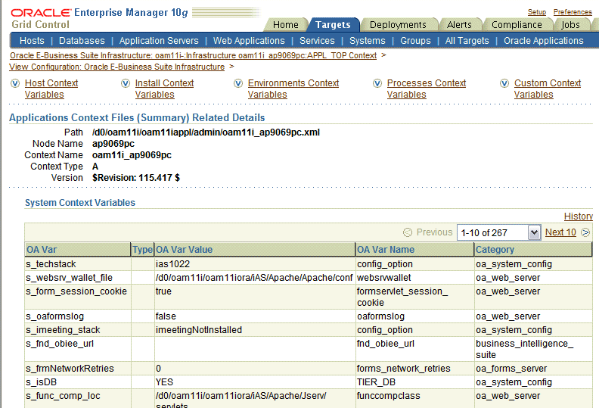599x408 pixels.
Task: Click the arrow icon beside Environments Context Variables
Action: (x=238, y=83)
